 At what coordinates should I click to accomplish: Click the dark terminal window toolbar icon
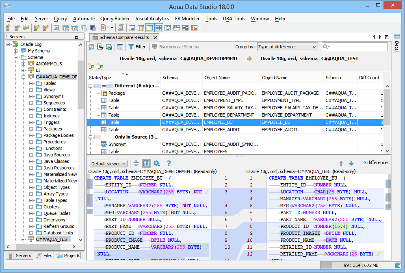point(93,28)
